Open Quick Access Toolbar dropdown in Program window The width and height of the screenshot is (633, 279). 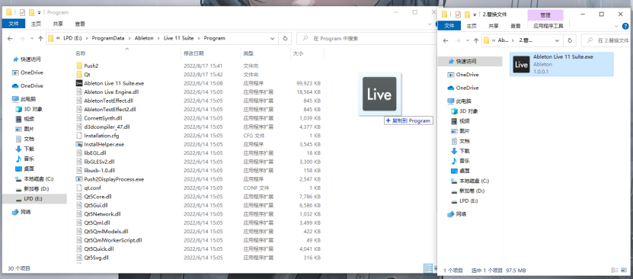coord(39,12)
